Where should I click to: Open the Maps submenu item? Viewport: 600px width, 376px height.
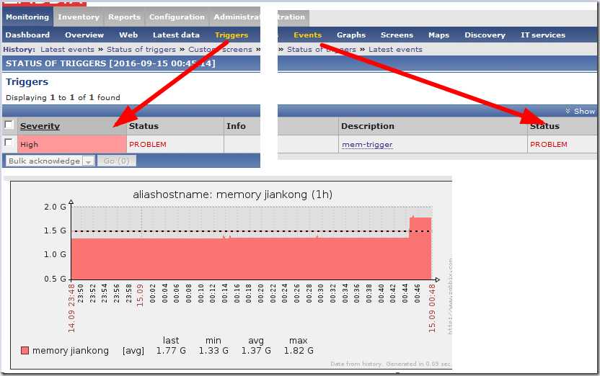click(438, 35)
